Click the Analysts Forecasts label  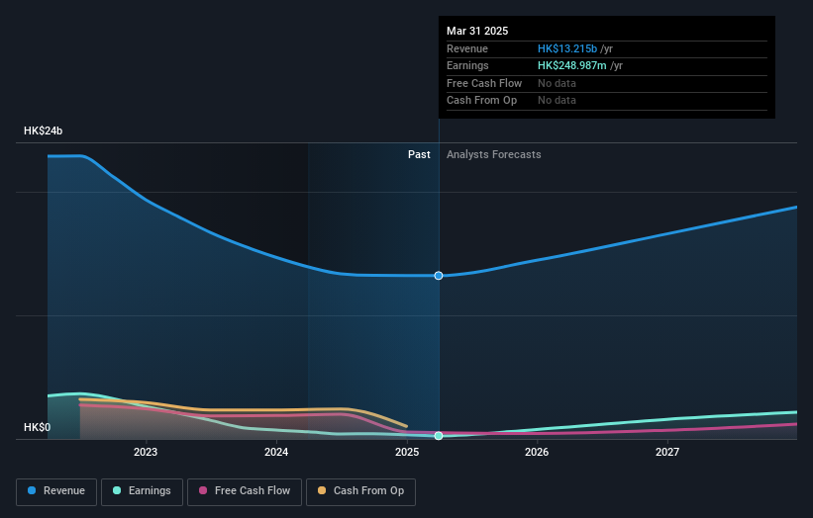click(493, 155)
